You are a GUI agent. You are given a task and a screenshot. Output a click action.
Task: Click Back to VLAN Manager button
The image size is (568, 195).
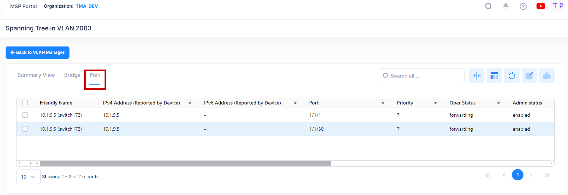38,52
